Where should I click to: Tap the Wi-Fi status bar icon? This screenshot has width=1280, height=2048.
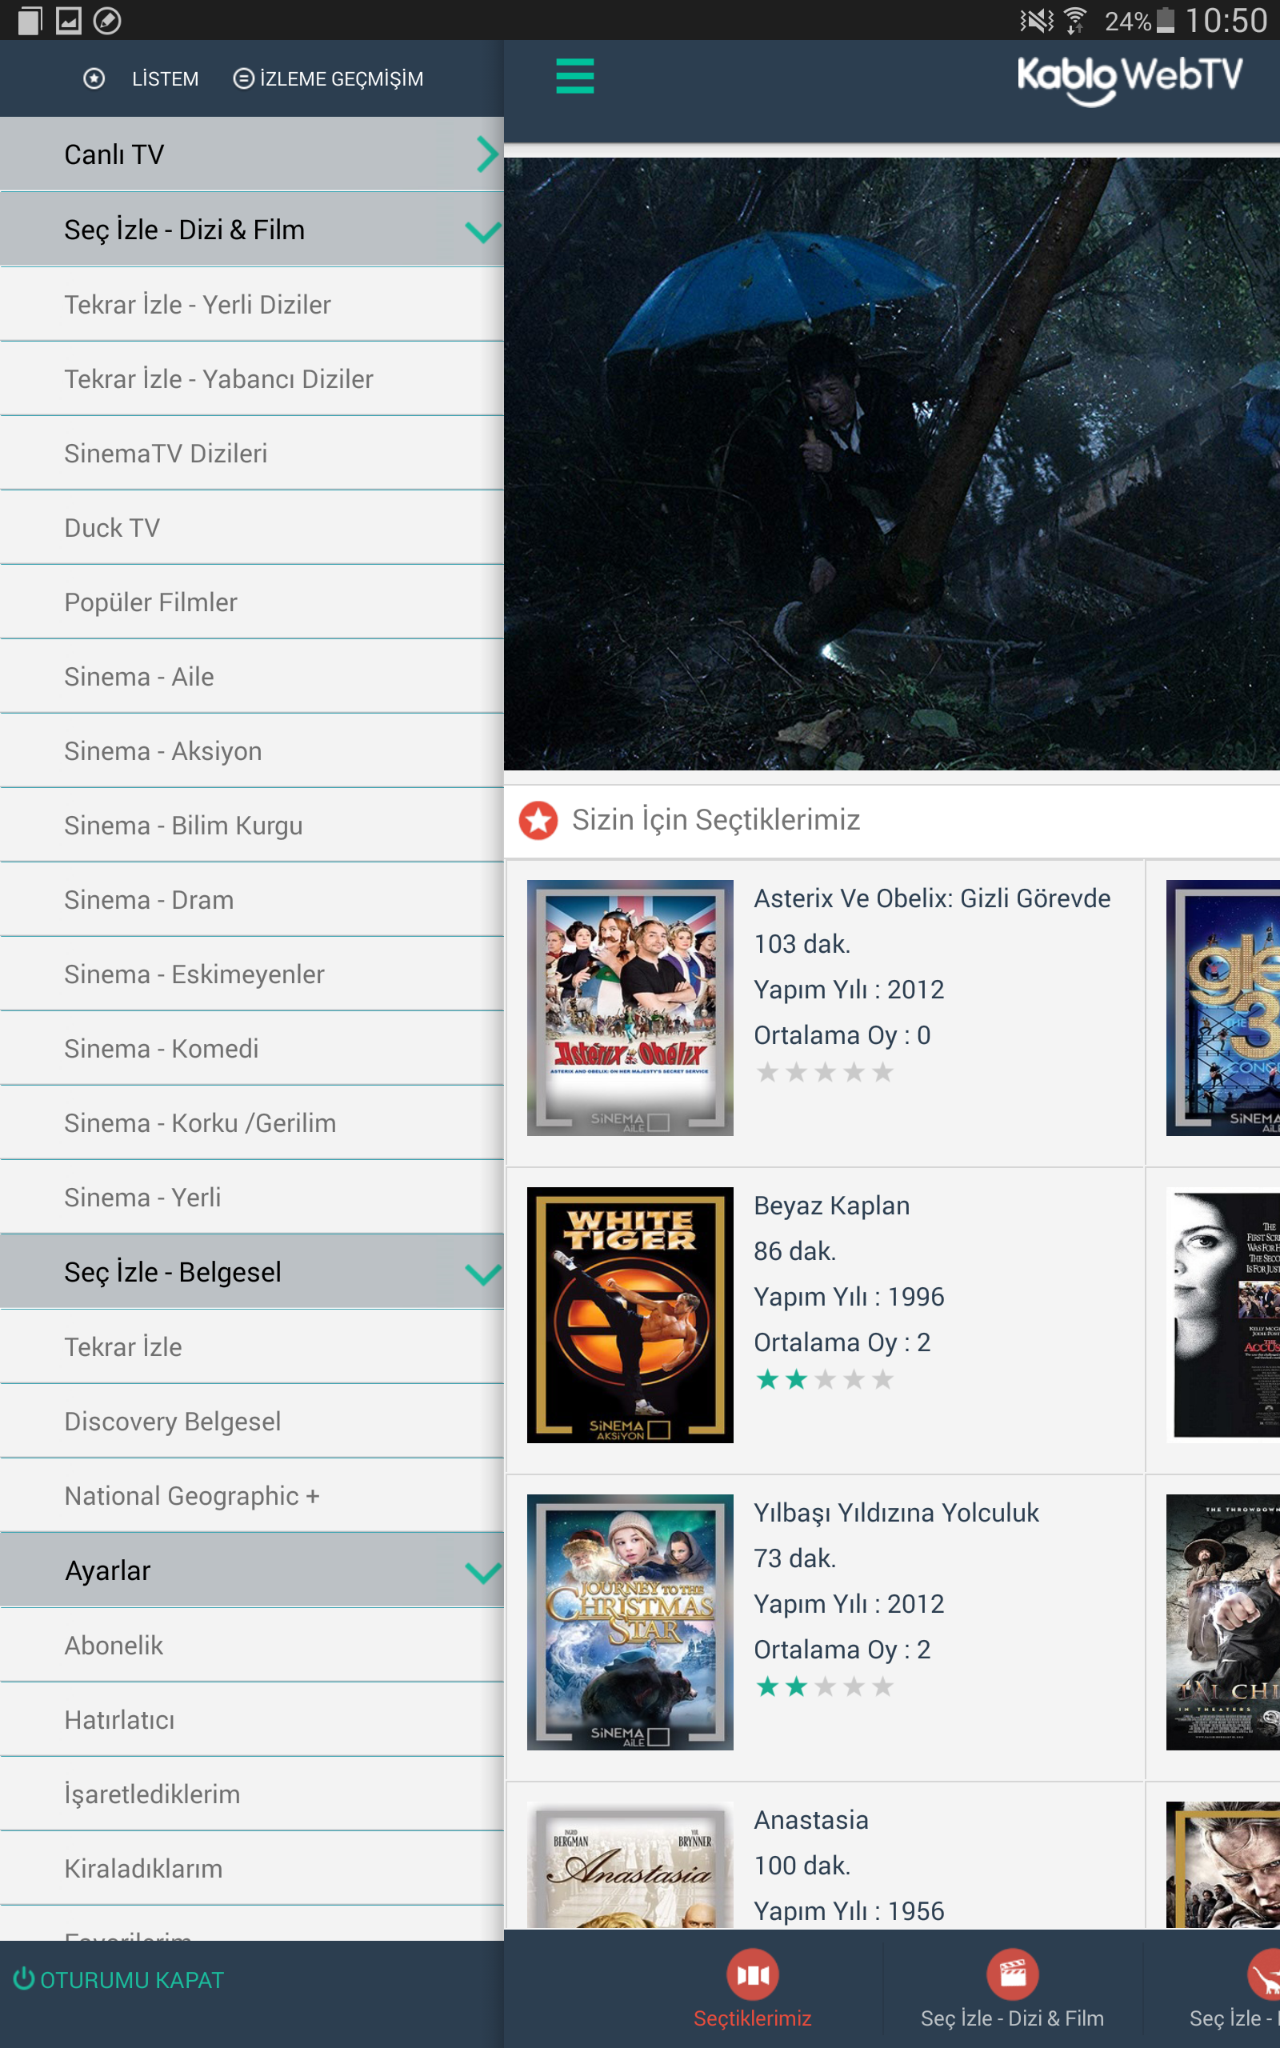pos(1075,19)
